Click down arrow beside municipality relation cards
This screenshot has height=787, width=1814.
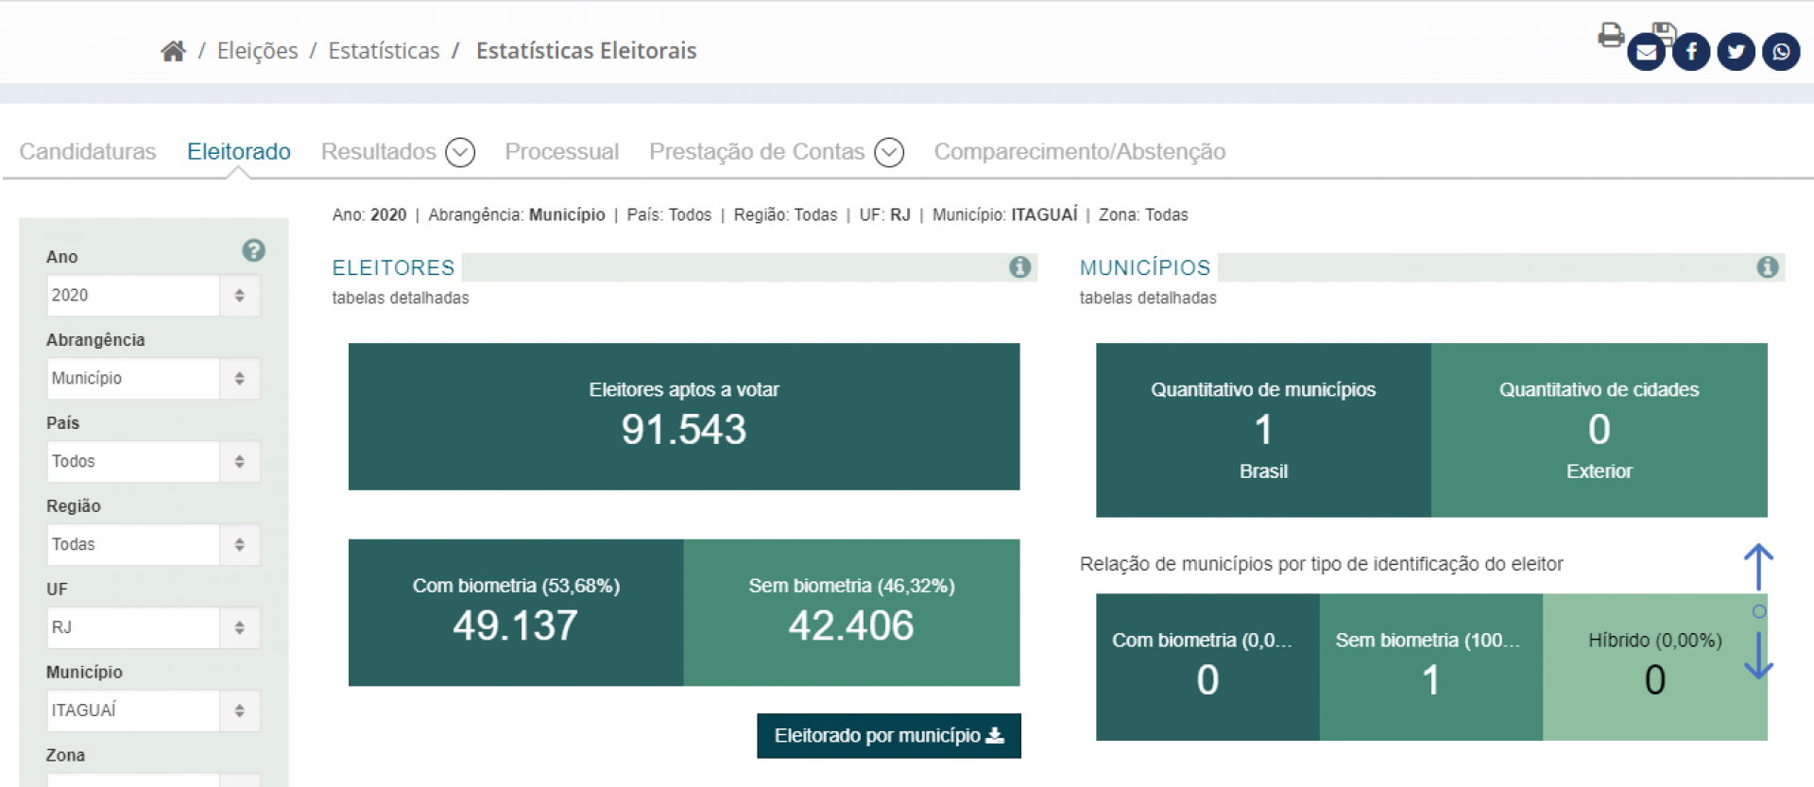tap(1758, 655)
